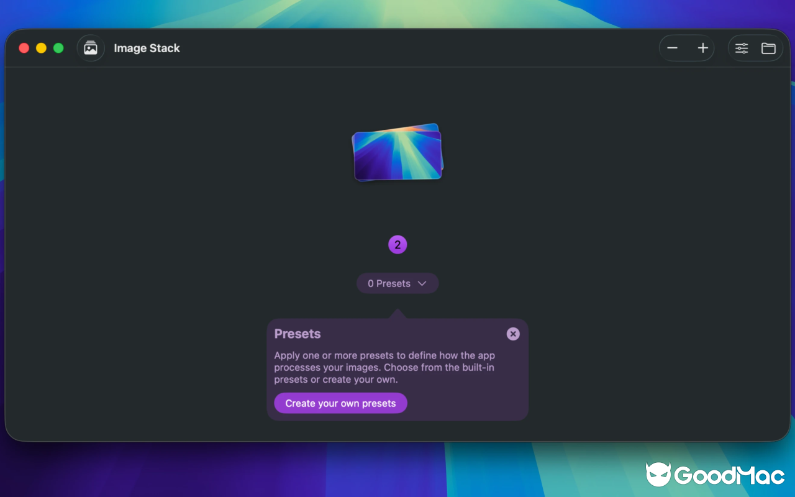Image resolution: width=795 pixels, height=497 pixels.
Task: Click the Image Stack window title
Action: pos(147,48)
